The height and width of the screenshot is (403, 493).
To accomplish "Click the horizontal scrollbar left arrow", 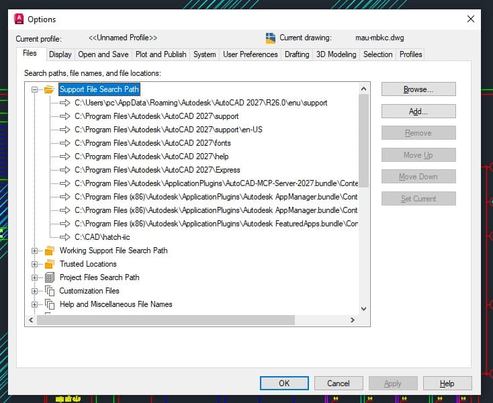I will (x=31, y=320).
